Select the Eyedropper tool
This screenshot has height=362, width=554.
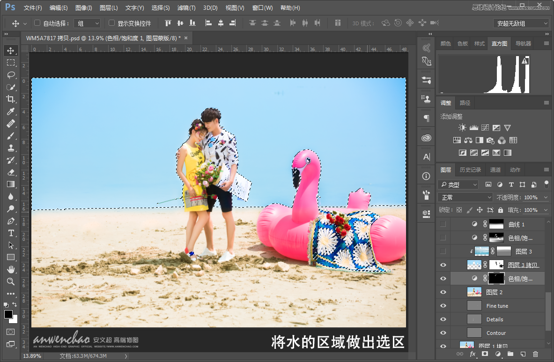tap(11, 111)
